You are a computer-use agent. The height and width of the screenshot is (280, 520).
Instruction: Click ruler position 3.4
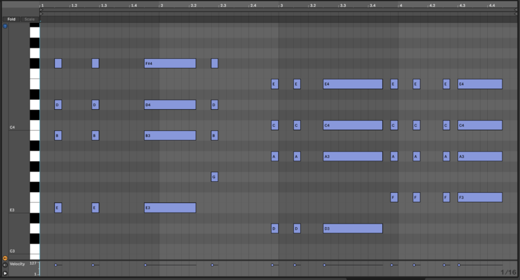pyautogui.click(x=372, y=5)
